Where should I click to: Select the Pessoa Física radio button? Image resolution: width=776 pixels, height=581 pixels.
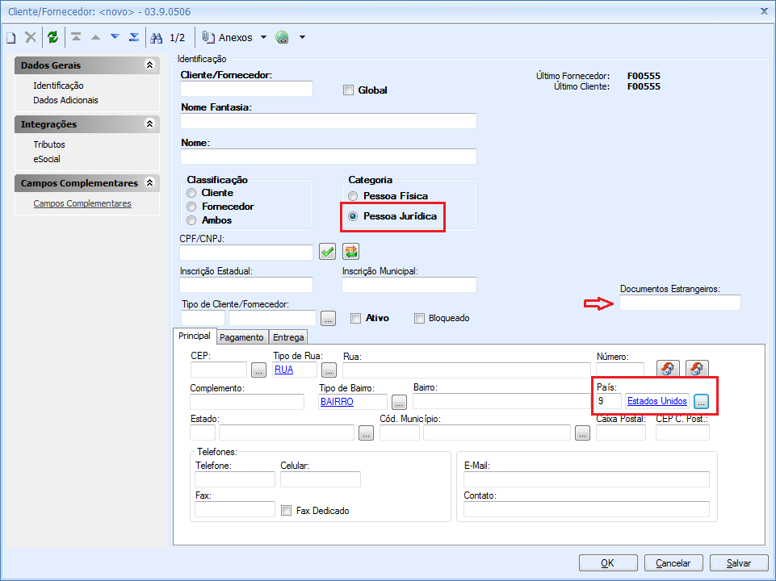pyautogui.click(x=353, y=196)
